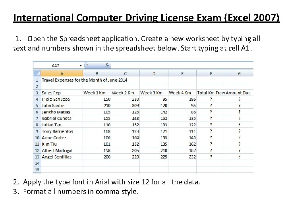
Task: Open the Name Box dropdown arrow
Action: click(x=81, y=65)
